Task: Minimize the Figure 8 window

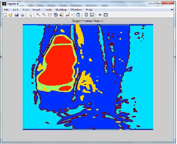Action: [x=152, y=3]
